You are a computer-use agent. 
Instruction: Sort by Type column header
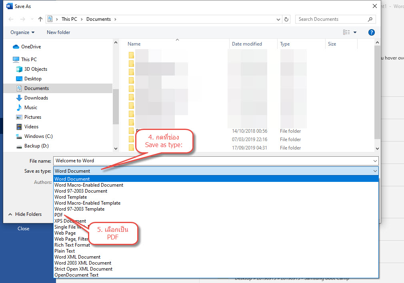(285, 44)
